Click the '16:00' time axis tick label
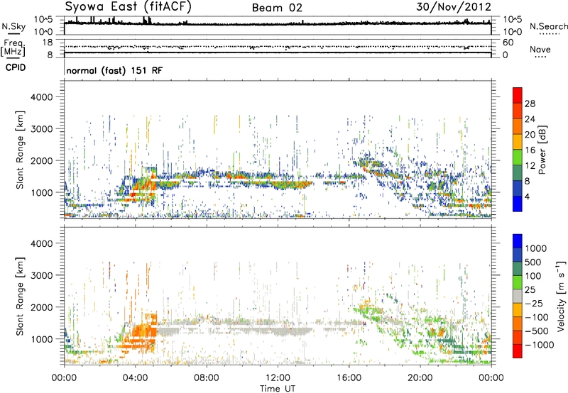The image size is (568, 393). (x=349, y=378)
